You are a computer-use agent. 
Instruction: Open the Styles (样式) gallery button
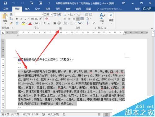[x=102, y=18]
